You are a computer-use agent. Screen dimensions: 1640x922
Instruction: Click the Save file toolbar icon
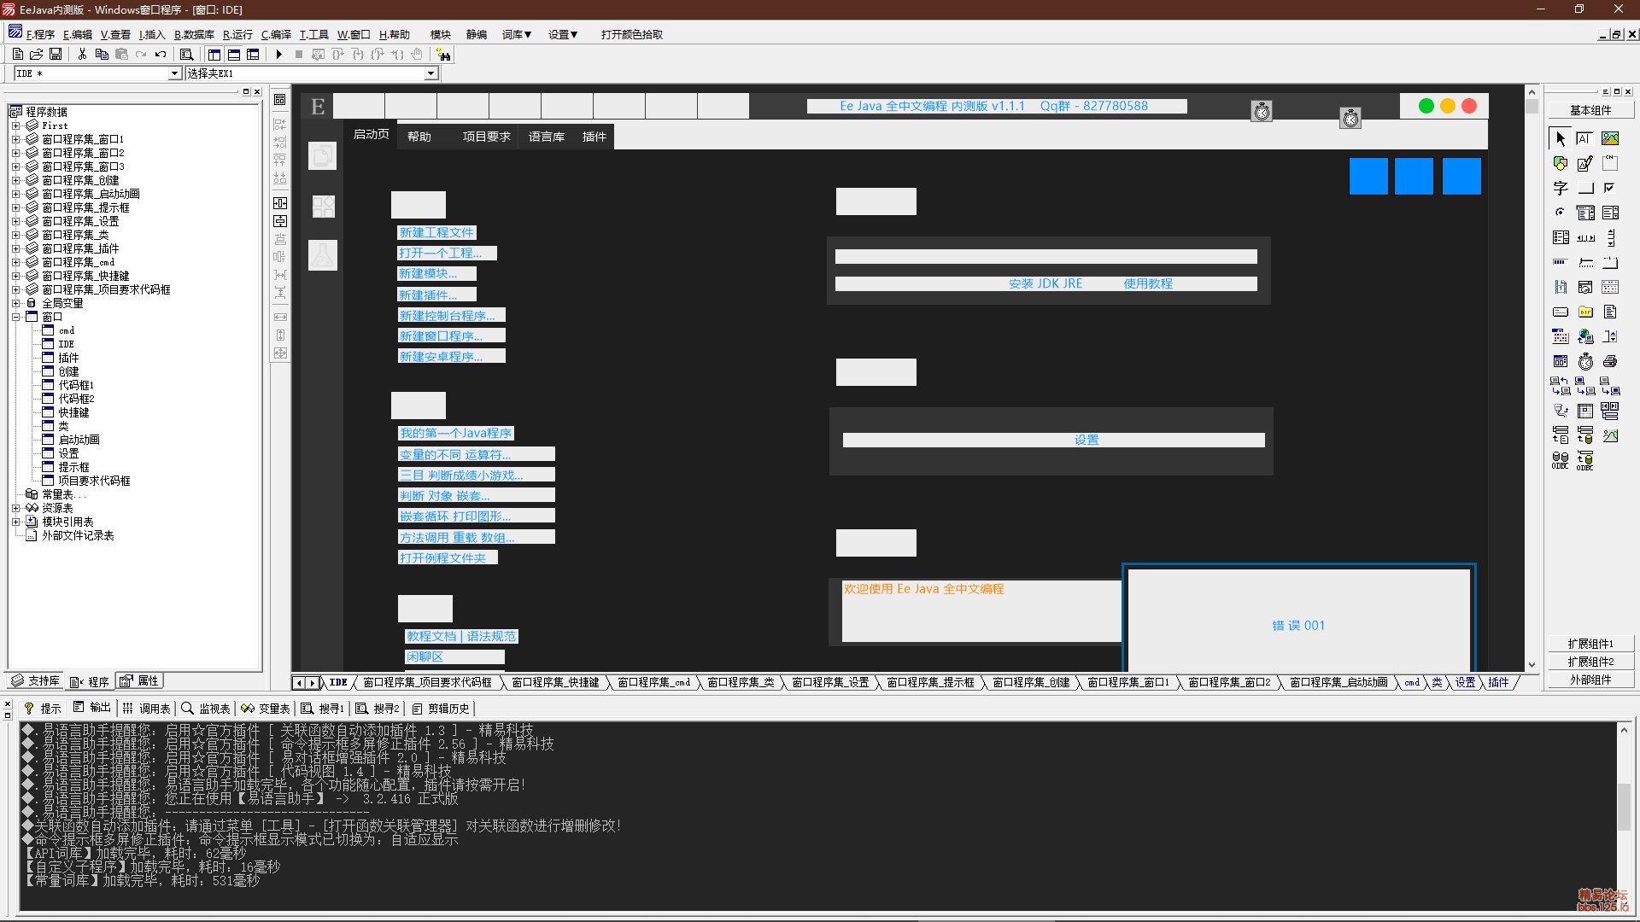click(x=56, y=55)
